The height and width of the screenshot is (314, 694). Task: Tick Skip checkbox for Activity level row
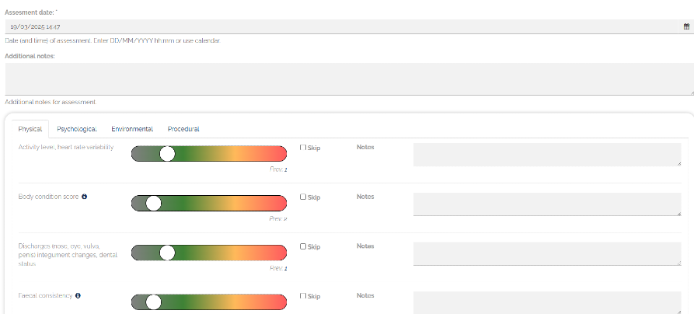pos(303,148)
